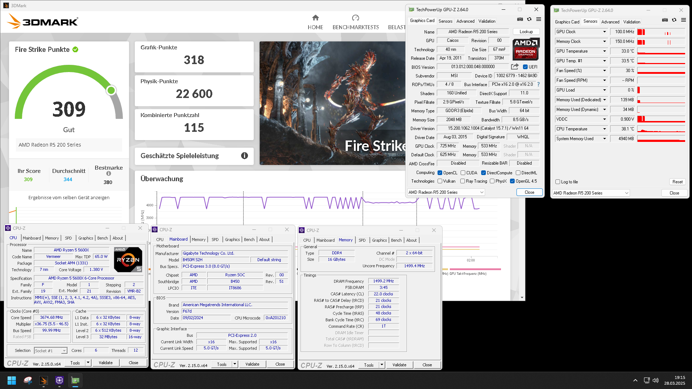Toggle CUDA checkbox

tap(463, 173)
